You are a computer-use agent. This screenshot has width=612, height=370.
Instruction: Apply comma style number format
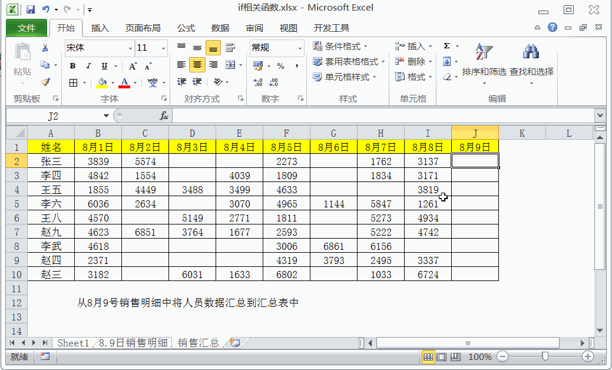[297, 65]
